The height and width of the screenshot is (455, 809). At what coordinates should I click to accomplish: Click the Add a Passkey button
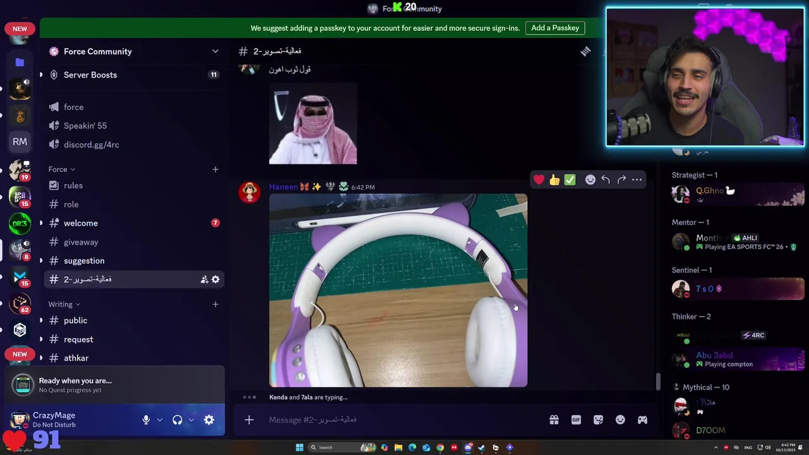[x=555, y=28]
